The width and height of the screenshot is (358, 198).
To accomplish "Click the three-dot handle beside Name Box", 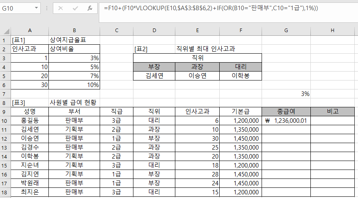I will [x=47, y=8].
